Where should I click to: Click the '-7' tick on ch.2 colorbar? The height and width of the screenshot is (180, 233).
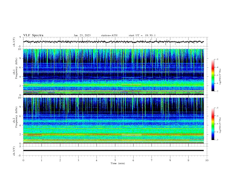click(x=217, y=140)
